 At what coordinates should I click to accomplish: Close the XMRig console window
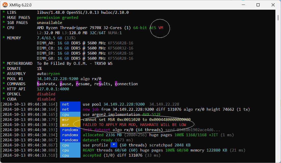point(273,5)
